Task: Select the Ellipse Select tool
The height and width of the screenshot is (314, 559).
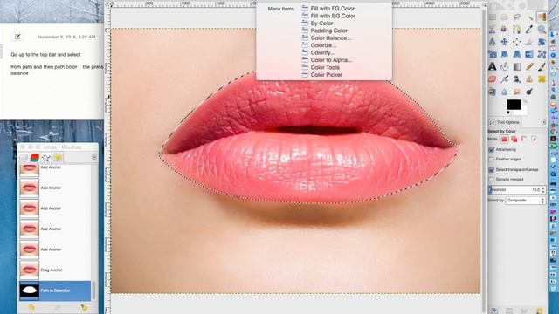Action: pyautogui.click(x=505, y=17)
